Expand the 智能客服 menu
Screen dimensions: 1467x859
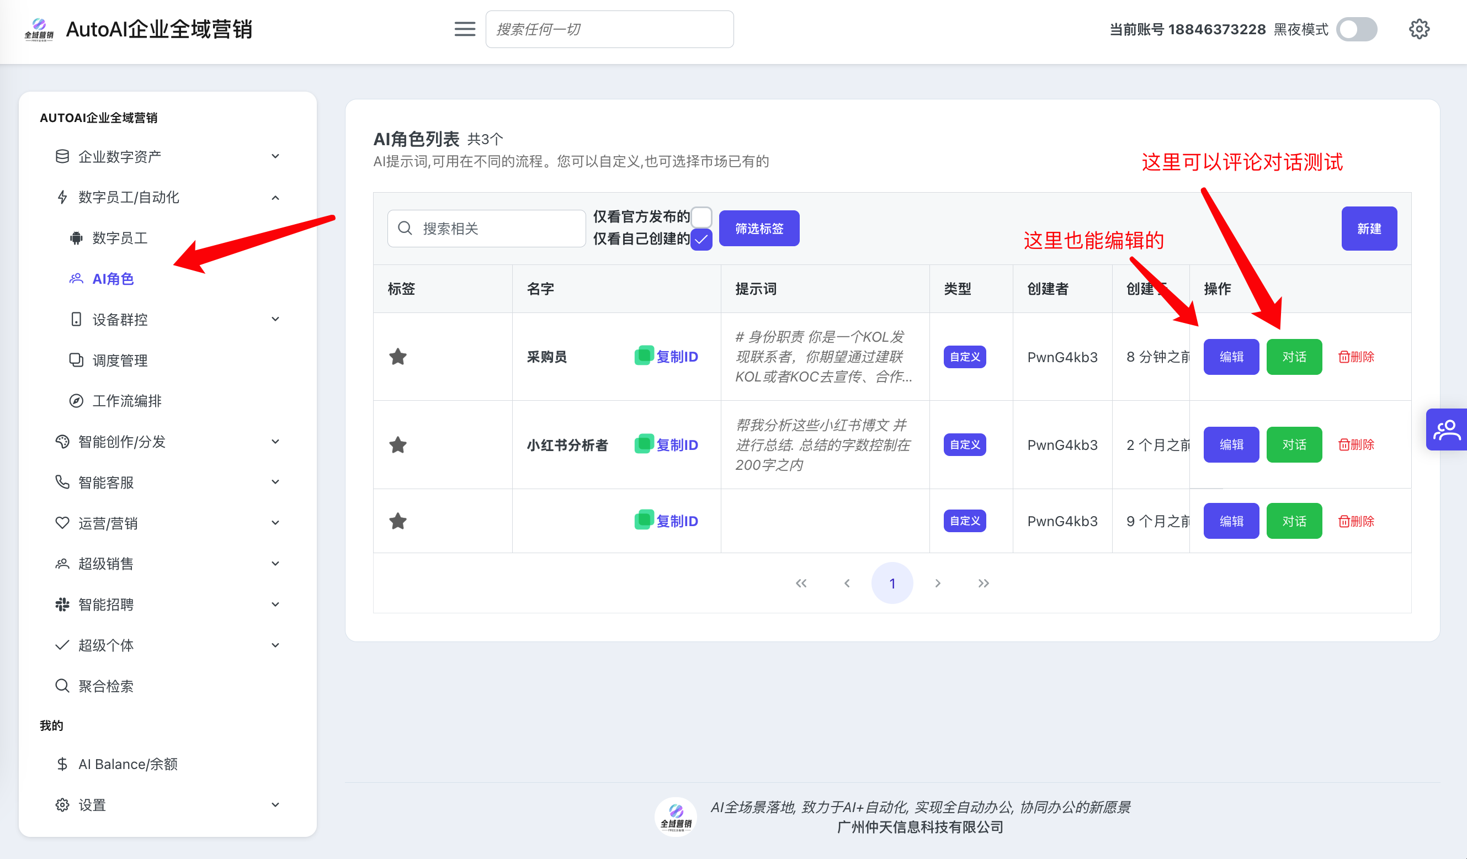coord(168,482)
